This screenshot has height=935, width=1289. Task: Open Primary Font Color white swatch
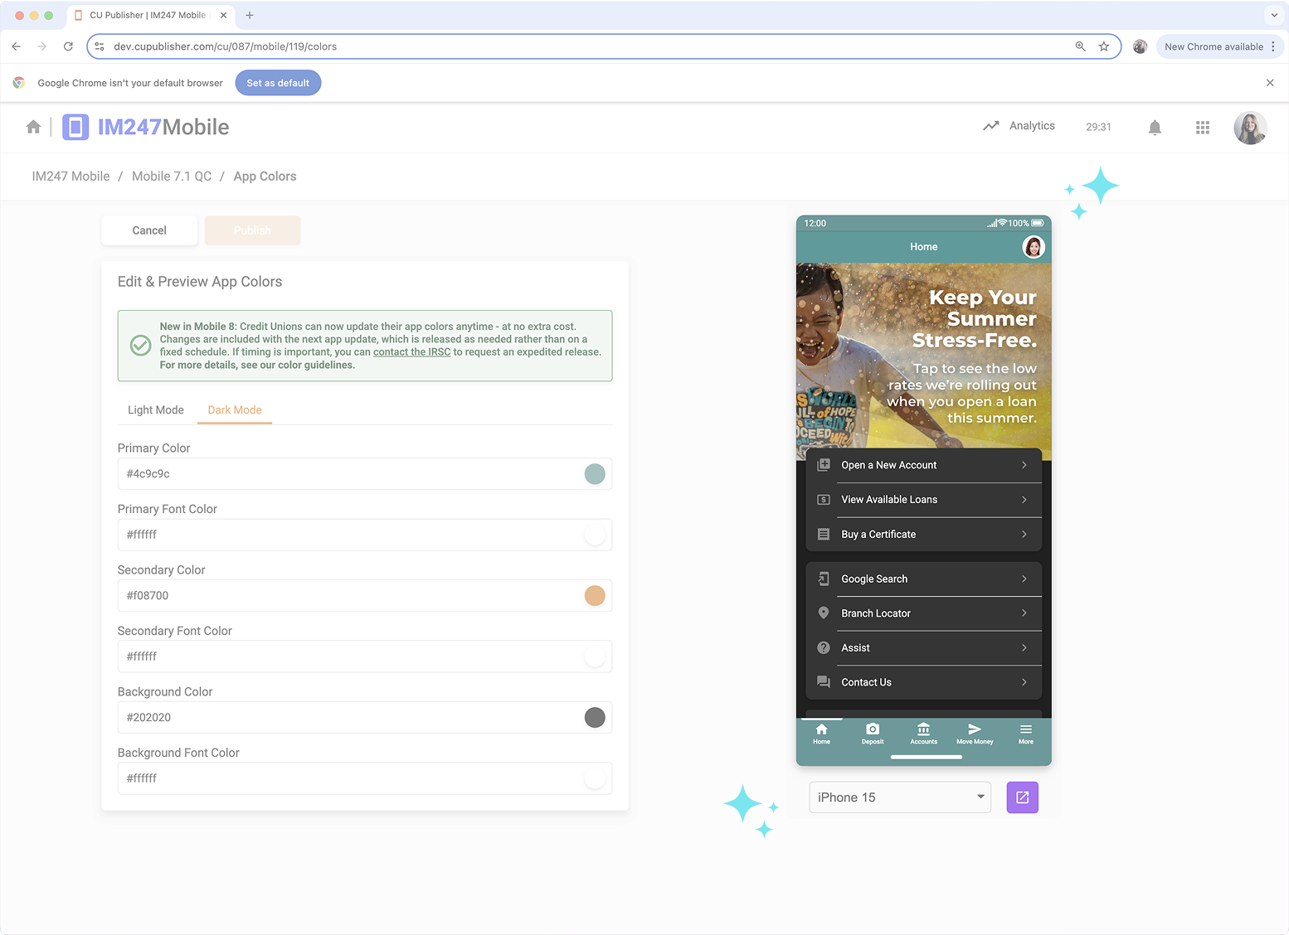[x=595, y=535]
